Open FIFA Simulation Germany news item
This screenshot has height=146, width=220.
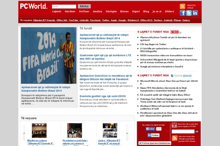163,89
